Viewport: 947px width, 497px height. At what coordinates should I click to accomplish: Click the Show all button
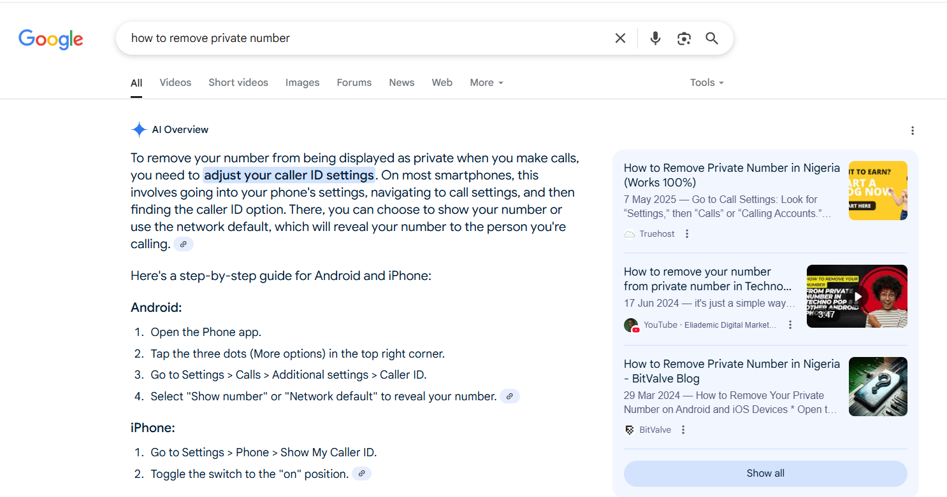[765, 473]
